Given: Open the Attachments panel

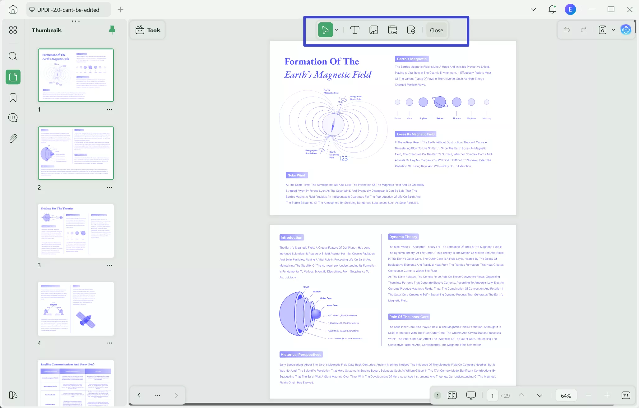Looking at the screenshot, I should (x=13, y=138).
